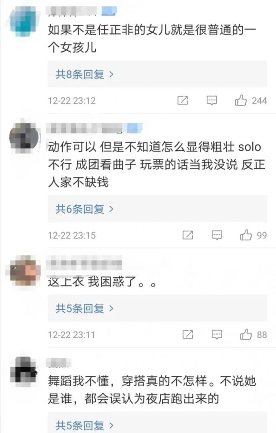
Task: Tap username above 动作可以 comment
Action: (x=94, y=128)
